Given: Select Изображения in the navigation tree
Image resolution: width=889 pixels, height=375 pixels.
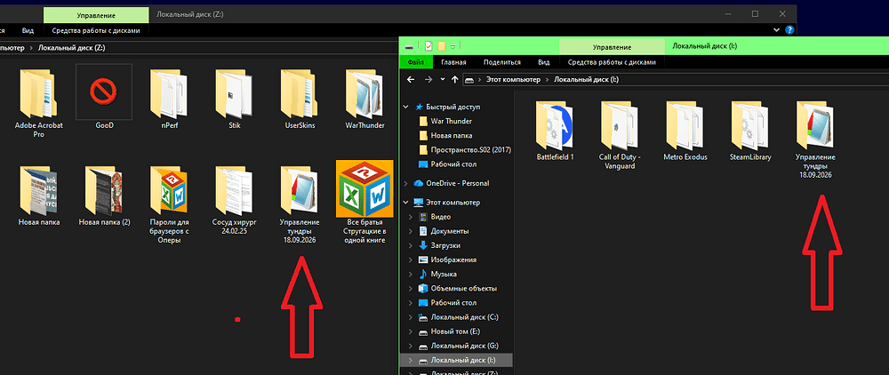Looking at the screenshot, I should (x=453, y=260).
